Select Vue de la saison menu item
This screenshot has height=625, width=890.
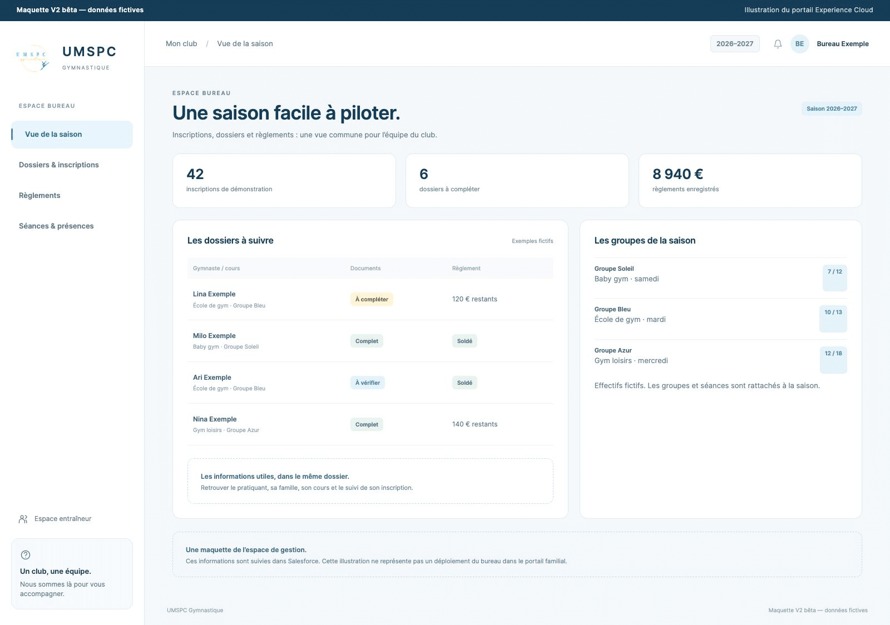72,135
